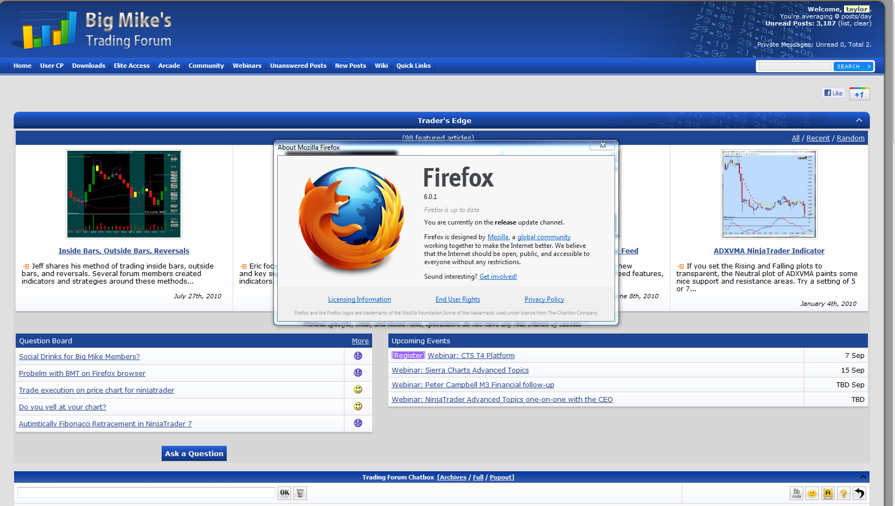Open the Arcade nav item
Image resolution: width=895 pixels, height=506 pixels.
pyautogui.click(x=169, y=66)
